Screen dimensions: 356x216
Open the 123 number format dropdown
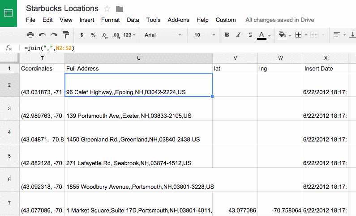click(130, 35)
